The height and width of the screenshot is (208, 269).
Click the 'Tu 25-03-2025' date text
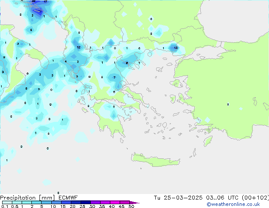pos(178,198)
